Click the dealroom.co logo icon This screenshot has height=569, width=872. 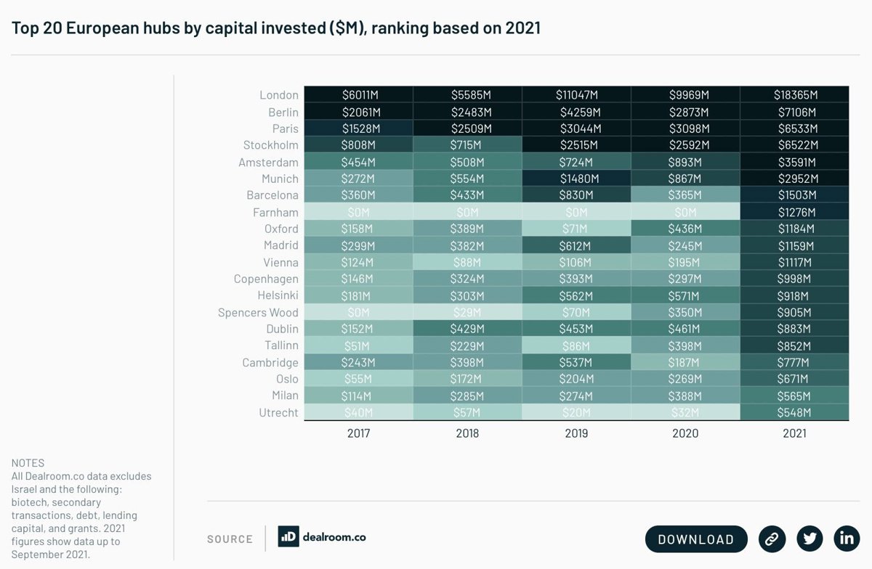[x=288, y=537]
